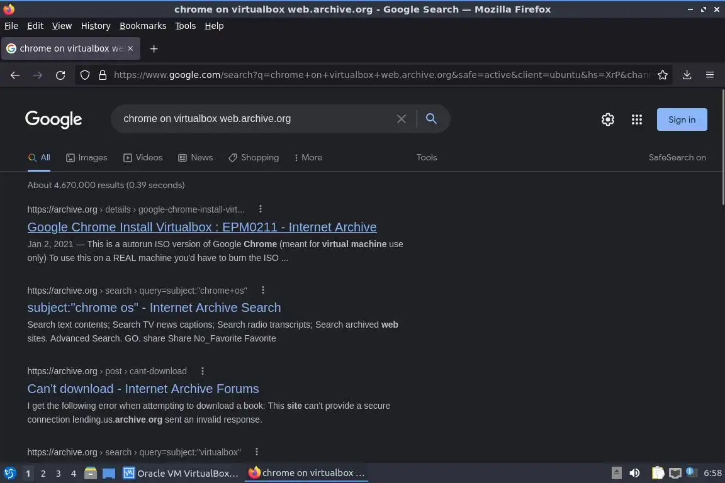This screenshot has width=725, height=483.
Task: Open the clipboard tray icon
Action: [658, 473]
